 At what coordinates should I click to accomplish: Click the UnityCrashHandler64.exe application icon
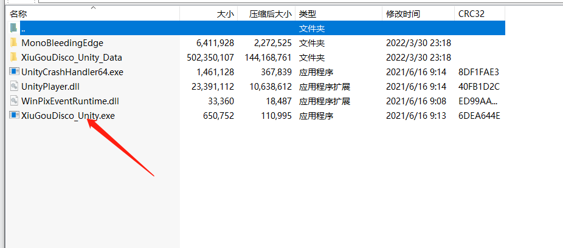13,72
